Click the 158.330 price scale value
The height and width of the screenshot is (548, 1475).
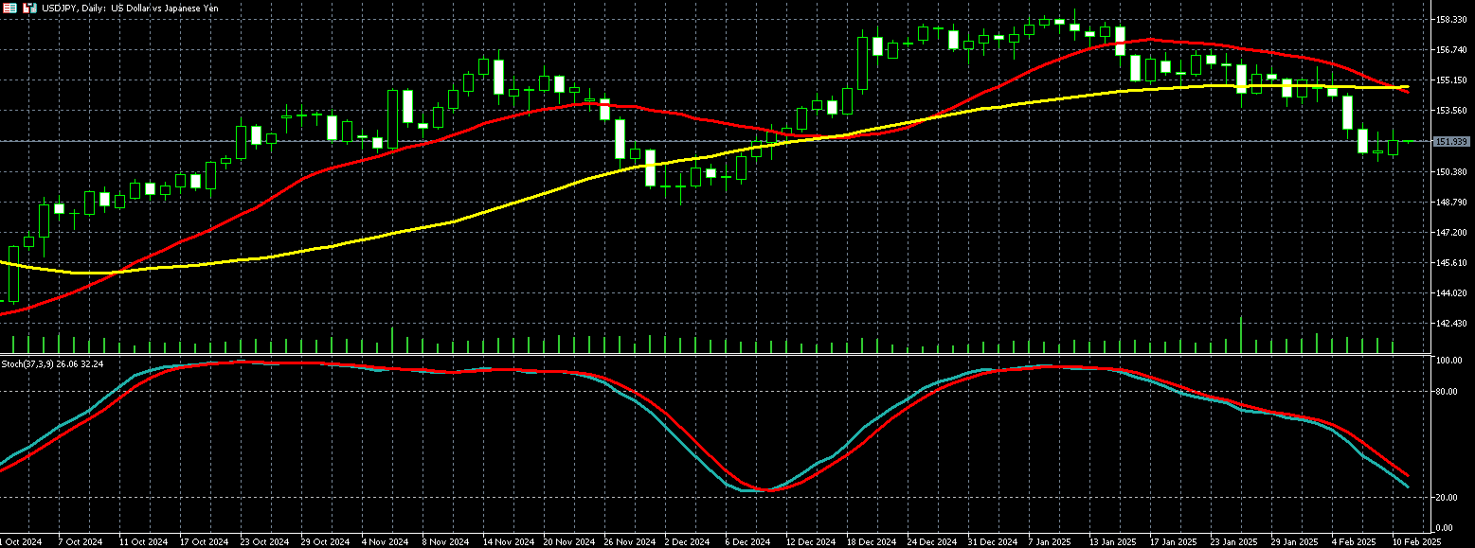1450,19
